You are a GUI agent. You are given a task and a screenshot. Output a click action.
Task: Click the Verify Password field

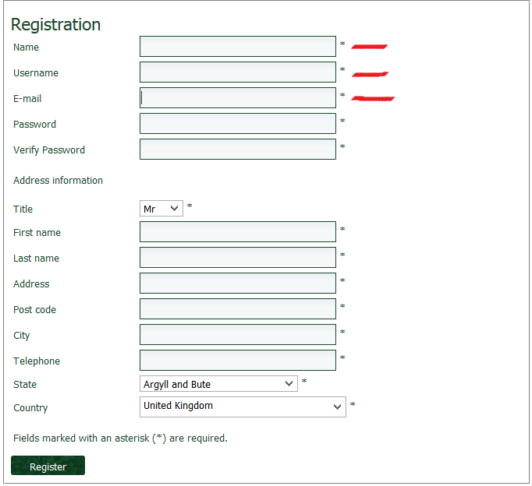pos(237,150)
